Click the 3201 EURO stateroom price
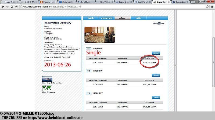The width and height of the screenshot is (215, 120). [x=98, y=62]
